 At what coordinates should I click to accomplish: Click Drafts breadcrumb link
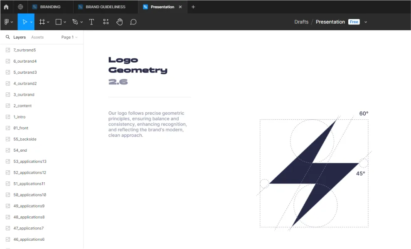pos(301,22)
